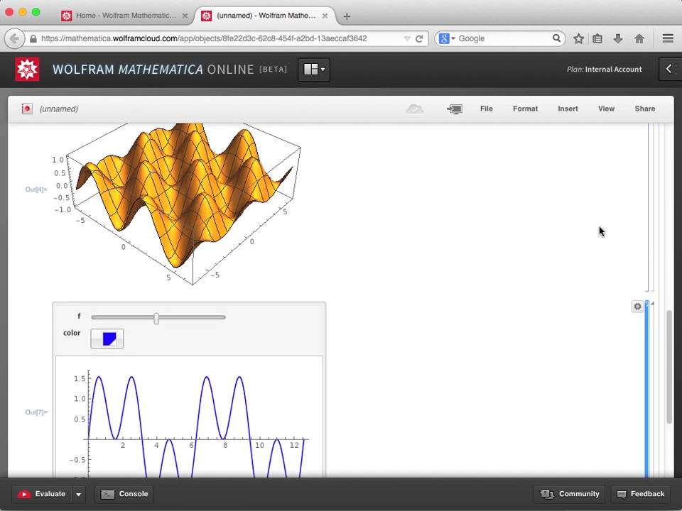Open Manipulate settings via the gear icon
The width and height of the screenshot is (682, 511).
click(x=637, y=306)
